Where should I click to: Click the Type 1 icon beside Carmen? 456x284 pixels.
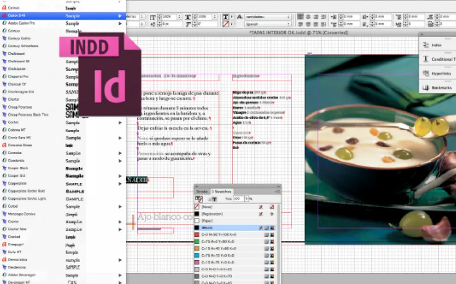click(4, 8)
